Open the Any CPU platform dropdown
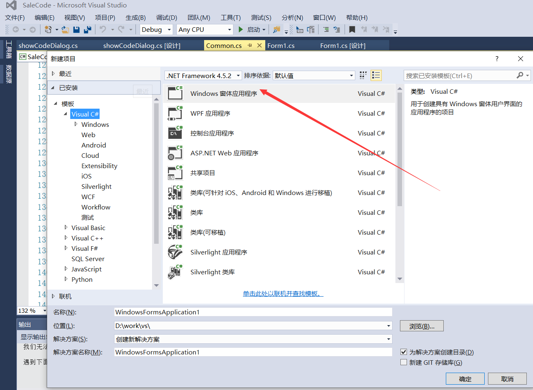Screen dimensions: 533x390 click(205, 29)
